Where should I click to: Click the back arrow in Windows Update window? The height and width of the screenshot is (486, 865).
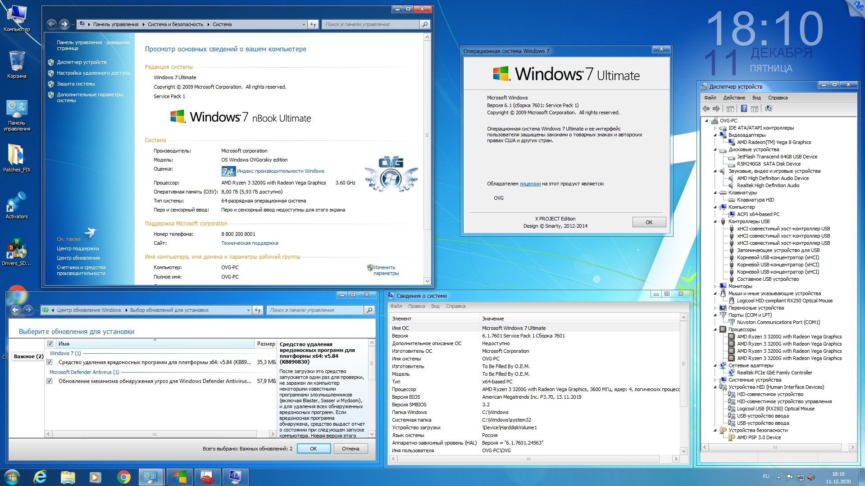pyautogui.click(x=16, y=310)
